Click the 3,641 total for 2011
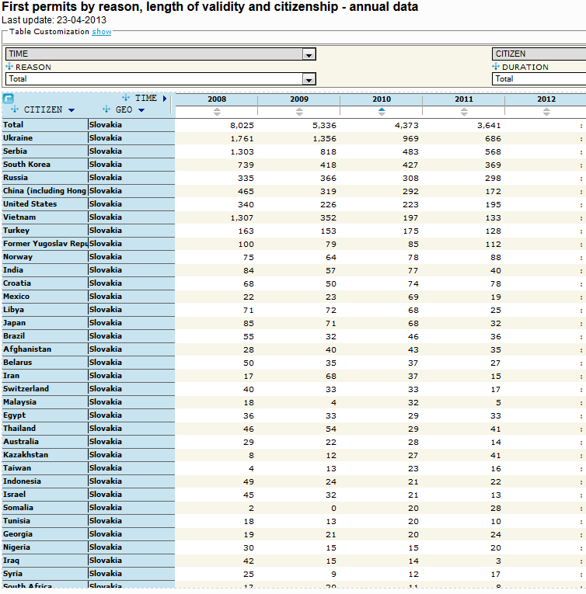 [x=489, y=125]
